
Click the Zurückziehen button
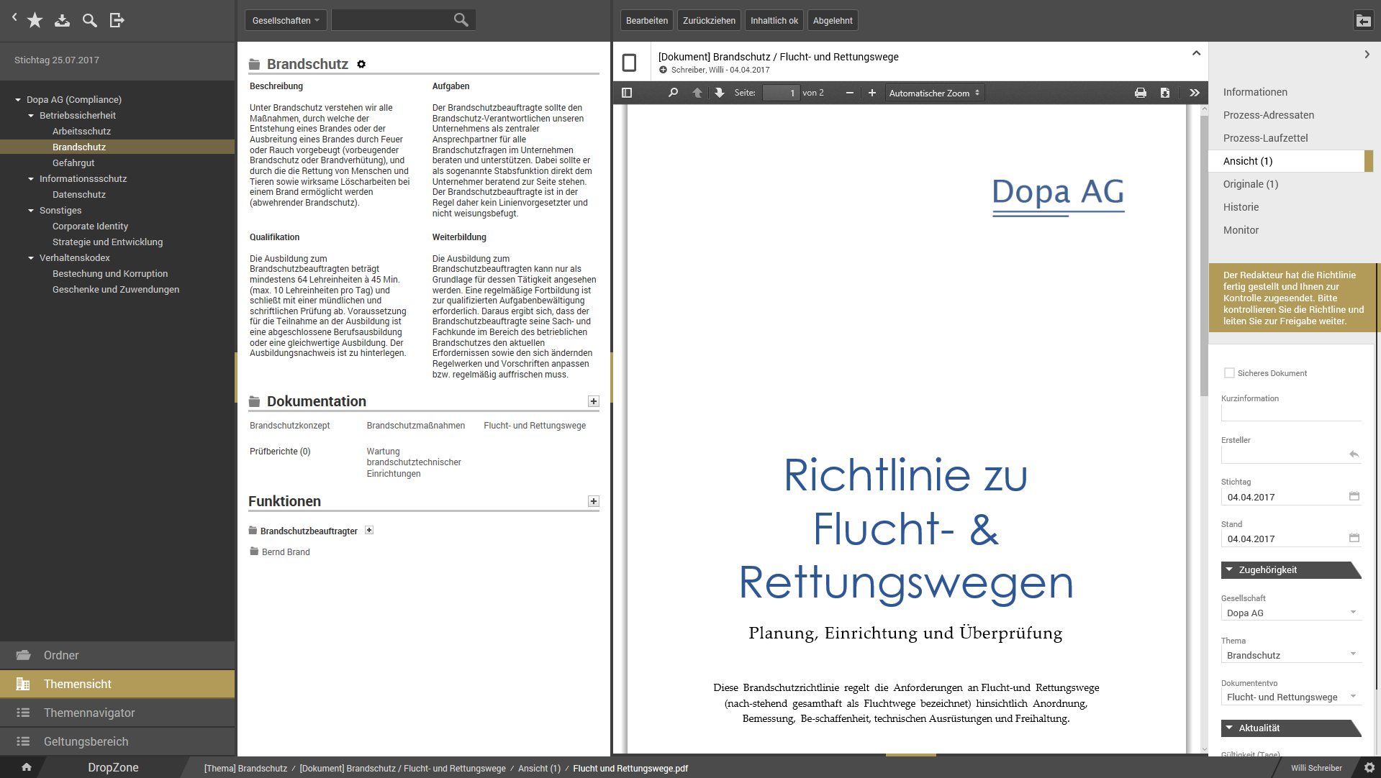coord(709,20)
